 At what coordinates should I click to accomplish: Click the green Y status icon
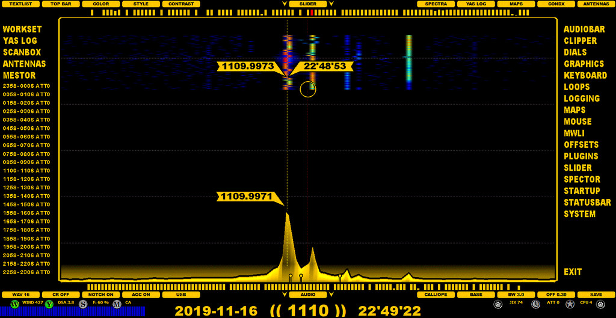click(x=49, y=304)
